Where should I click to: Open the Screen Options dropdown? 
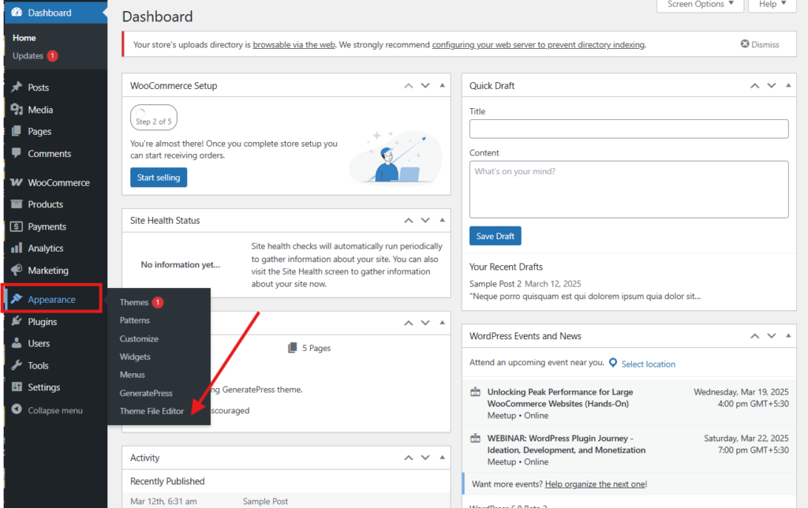click(x=700, y=5)
